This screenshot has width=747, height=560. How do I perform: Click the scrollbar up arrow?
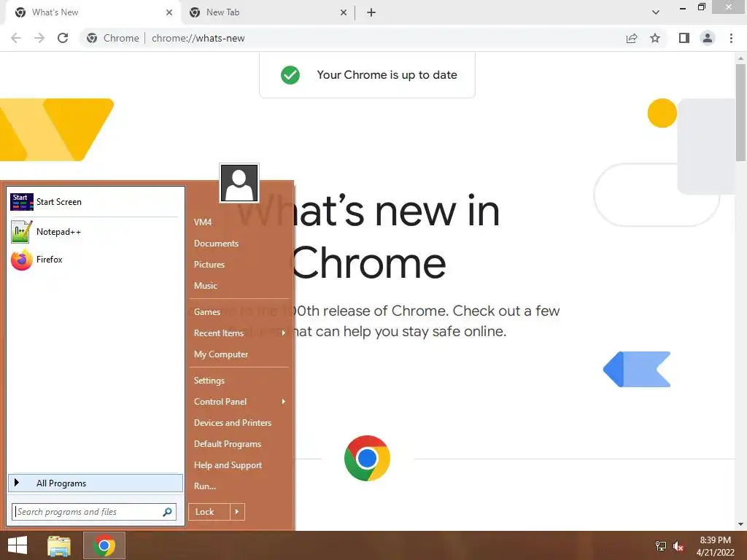tap(740, 58)
